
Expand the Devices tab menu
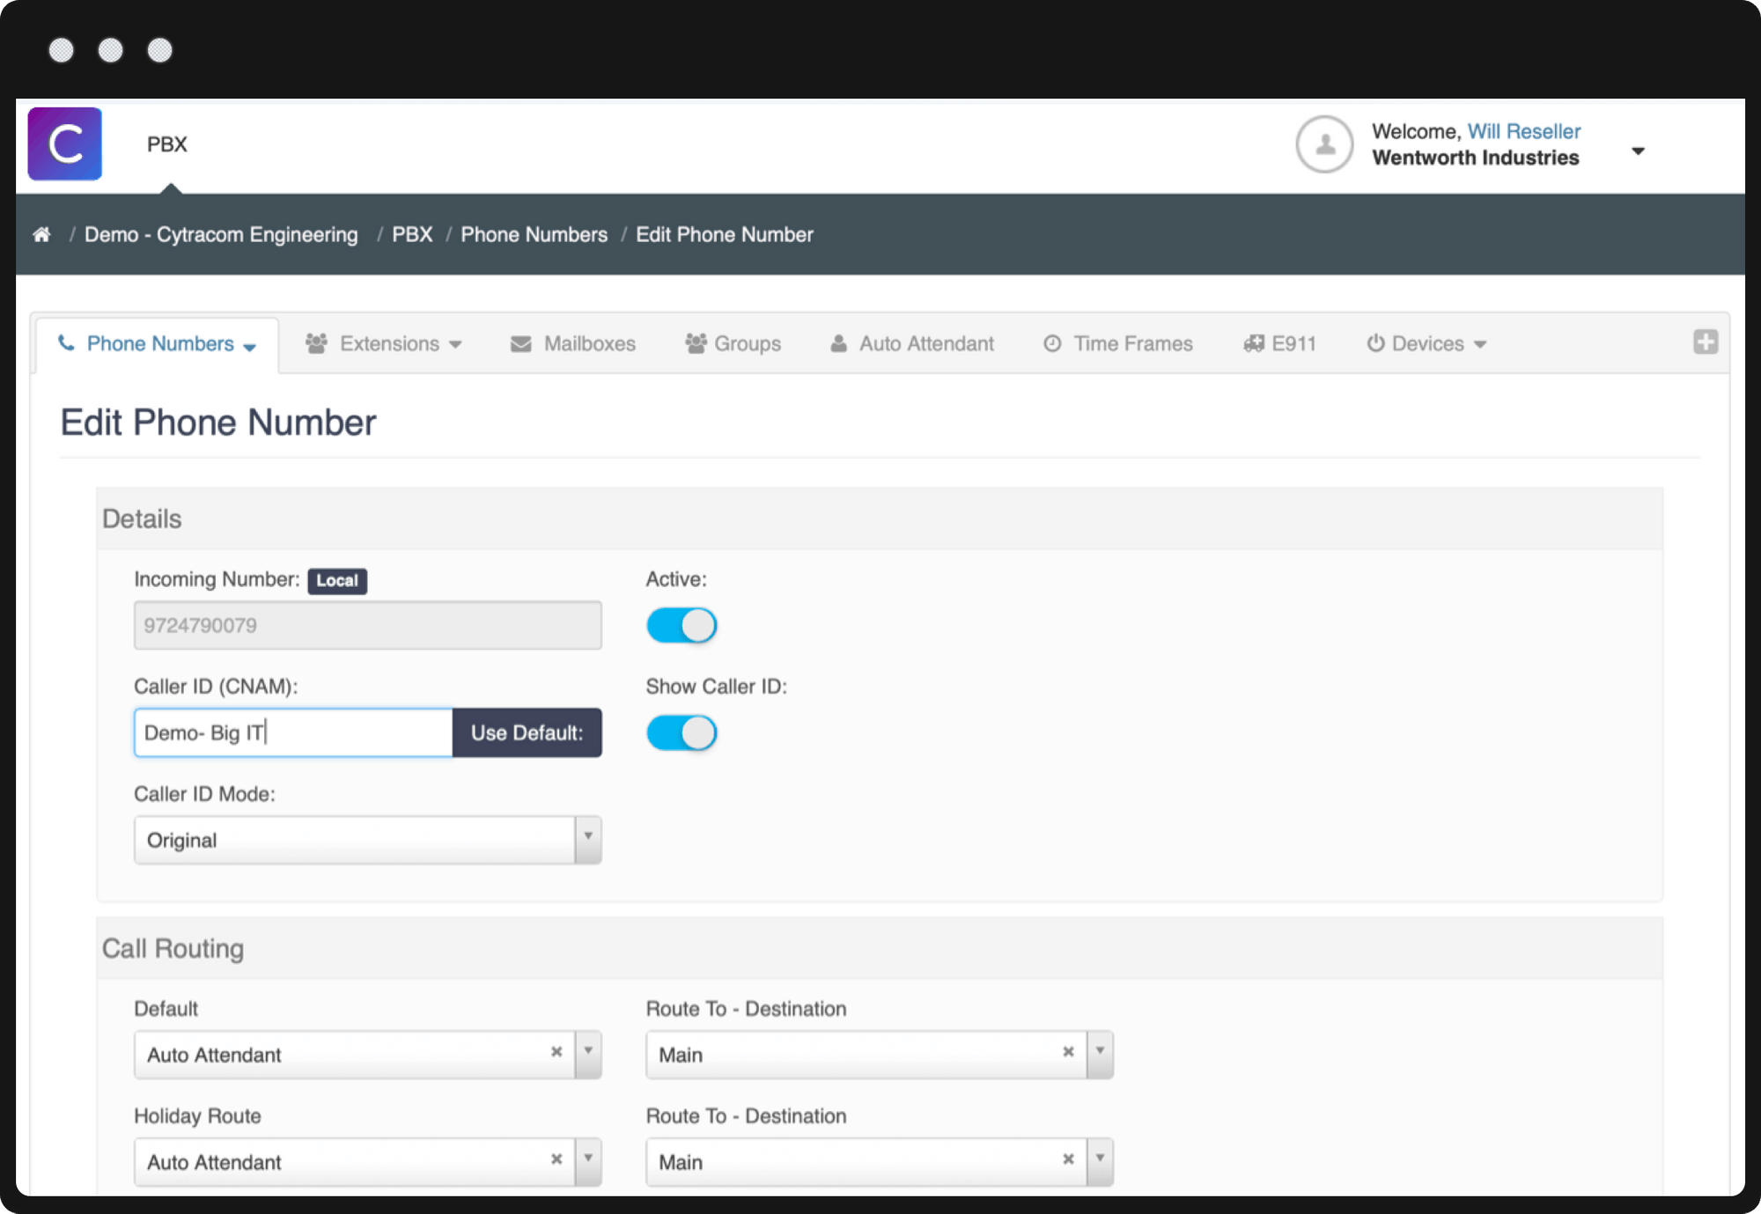[x=1426, y=343]
